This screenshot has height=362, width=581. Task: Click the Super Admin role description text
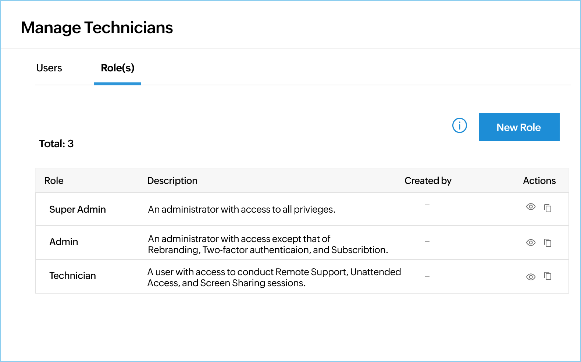(x=242, y=209)
